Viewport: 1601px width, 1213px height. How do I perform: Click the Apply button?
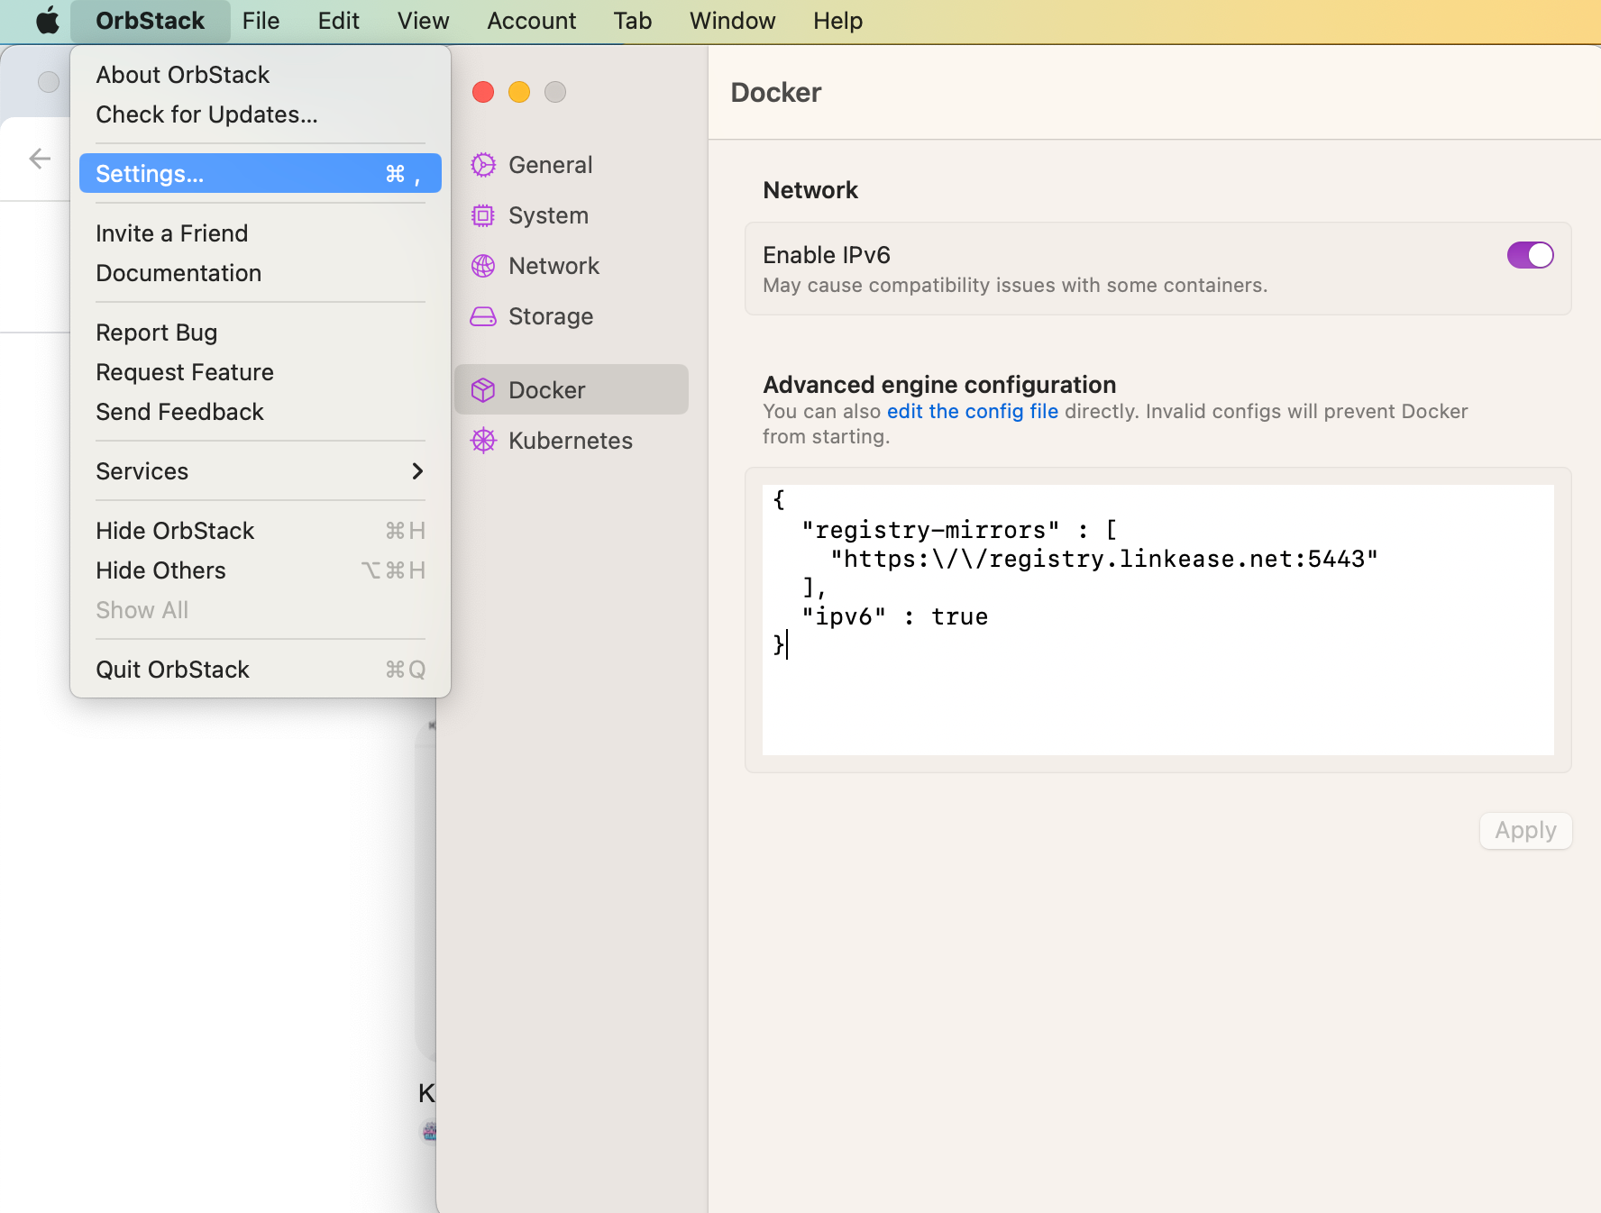(x=1525, y=830)
